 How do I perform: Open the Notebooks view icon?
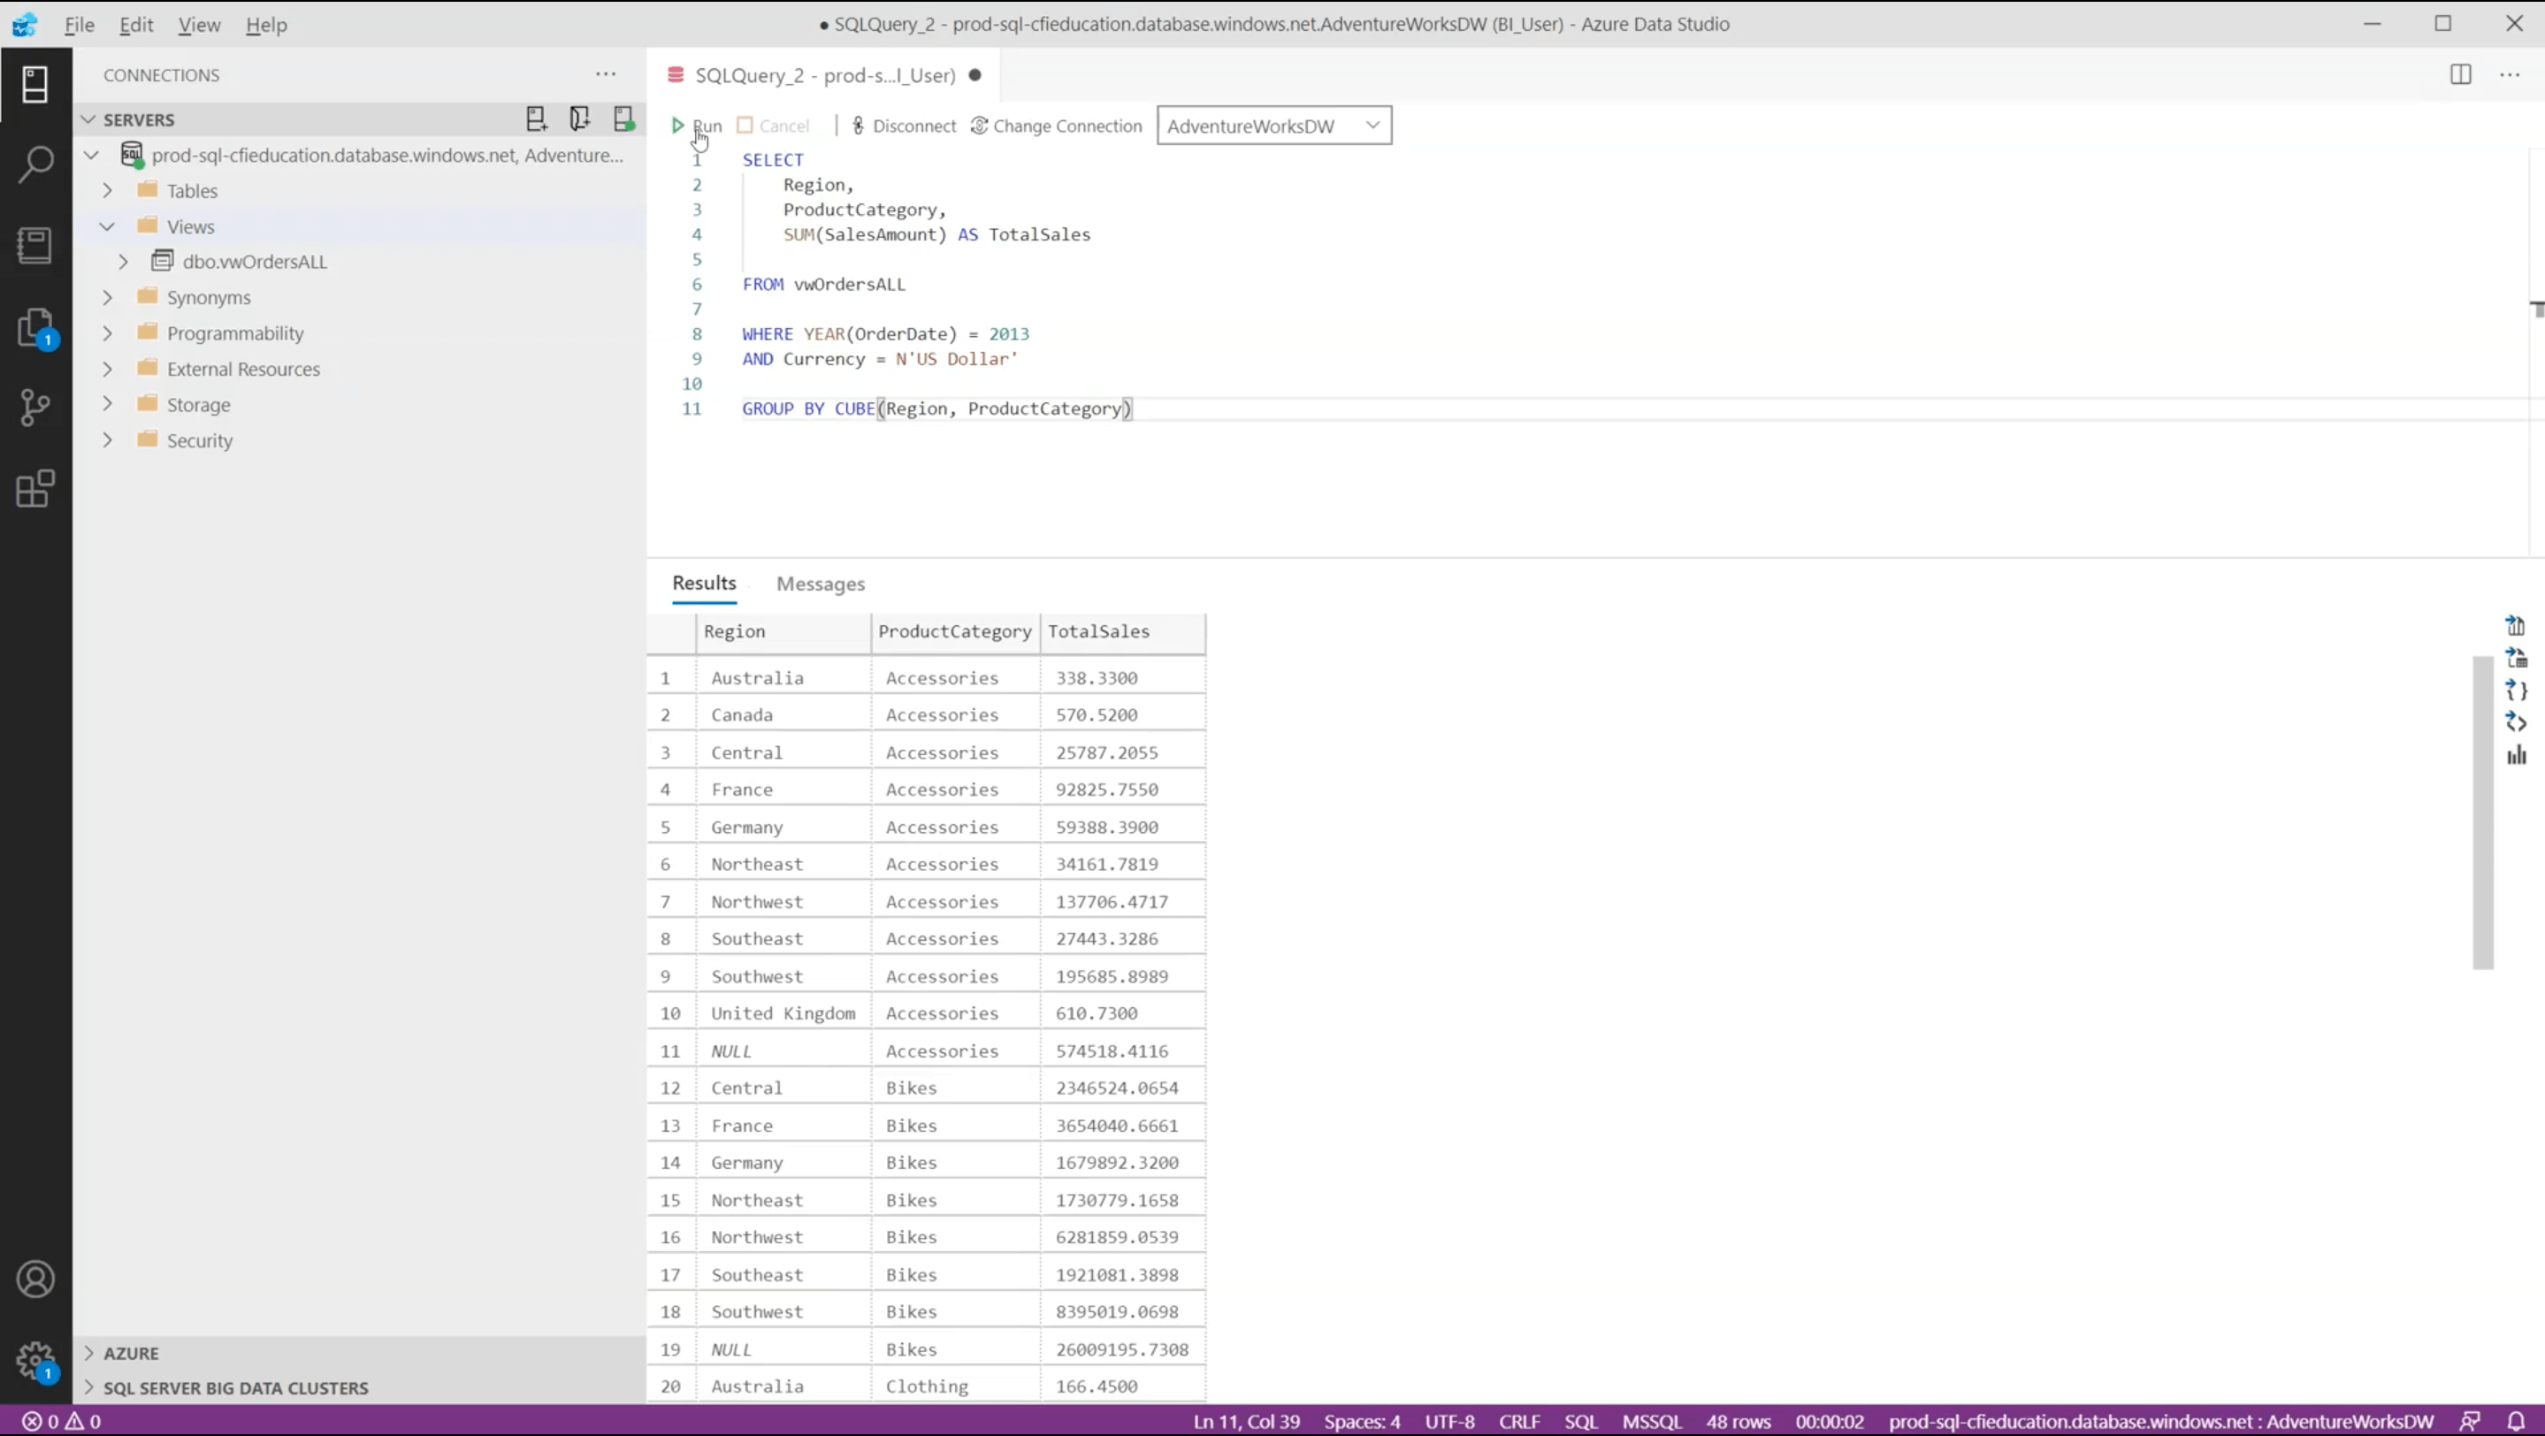pyautogui.click(x=35, y=245)
